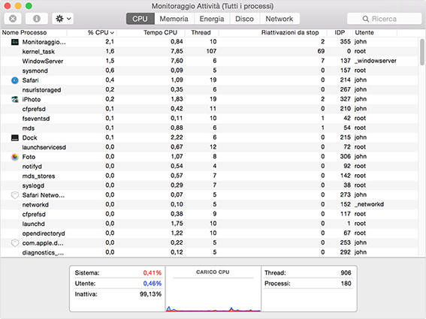The width and height of the screenshot is (426, 319).
Task: Sort by Thread column header
Action: click(202, 32)
